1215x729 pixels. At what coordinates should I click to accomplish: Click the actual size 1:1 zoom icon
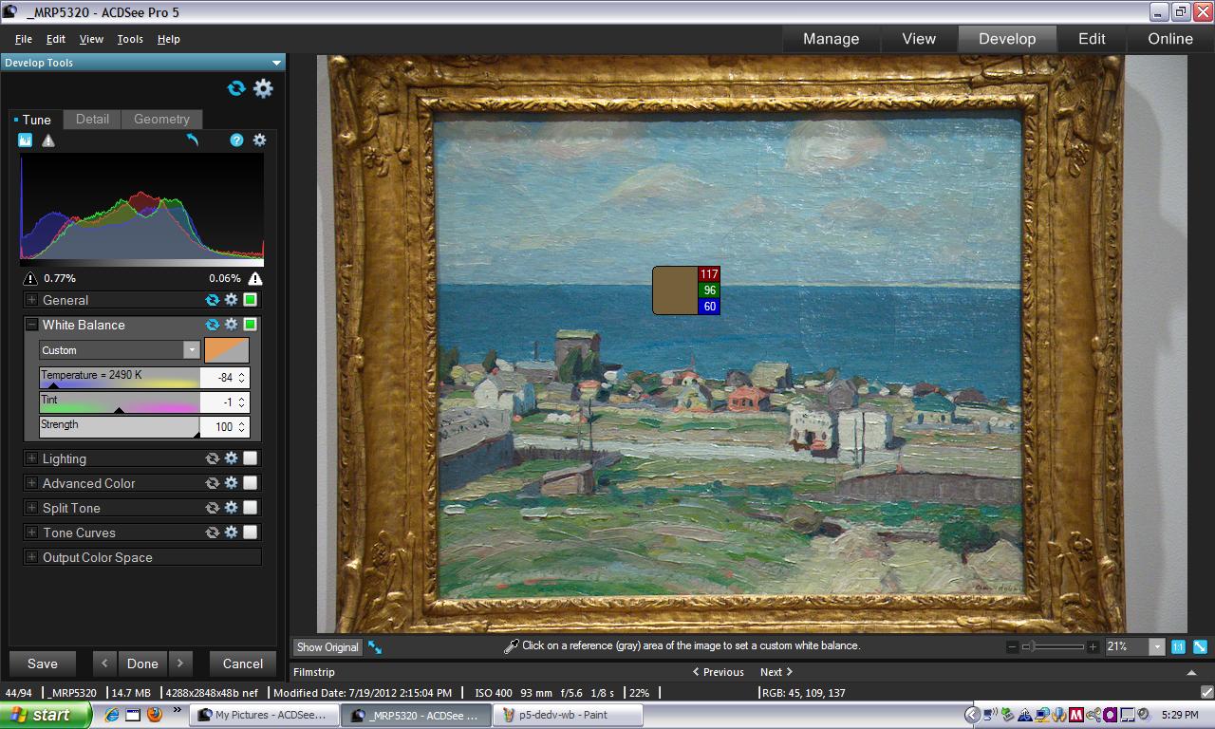coord(1178,646)
